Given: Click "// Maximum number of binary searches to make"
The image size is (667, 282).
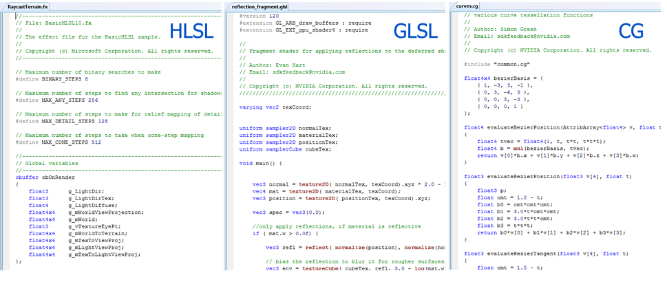Looking at the screenshot, I should [88, 72].
